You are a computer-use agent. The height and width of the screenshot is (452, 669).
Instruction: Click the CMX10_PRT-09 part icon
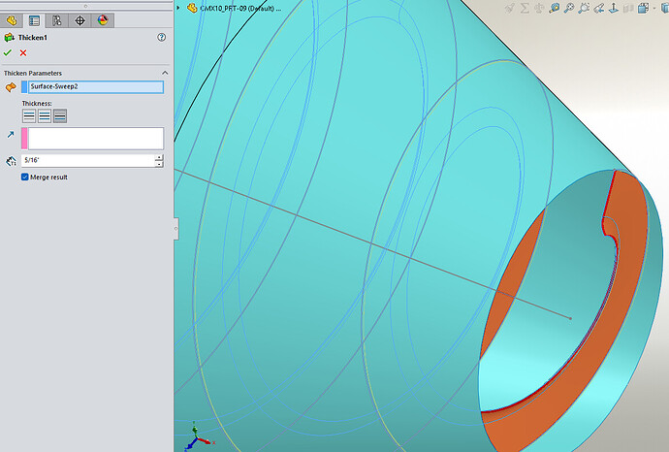[192, 8]
